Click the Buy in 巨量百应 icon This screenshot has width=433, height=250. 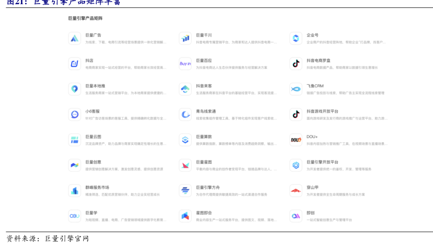pos(185,63)
